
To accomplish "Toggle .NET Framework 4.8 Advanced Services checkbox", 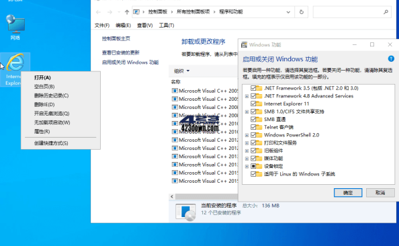I will tap(253, 96).
